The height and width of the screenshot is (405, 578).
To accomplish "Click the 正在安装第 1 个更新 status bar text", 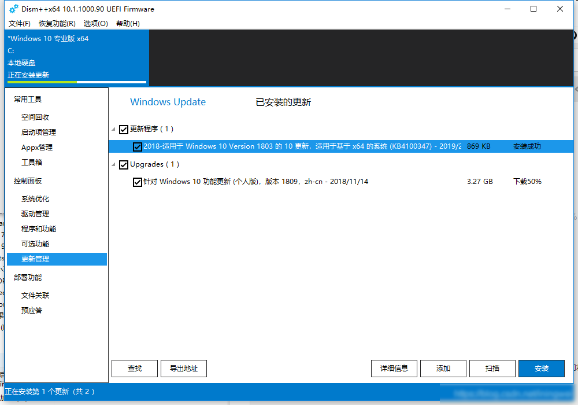I will (50, 392).
